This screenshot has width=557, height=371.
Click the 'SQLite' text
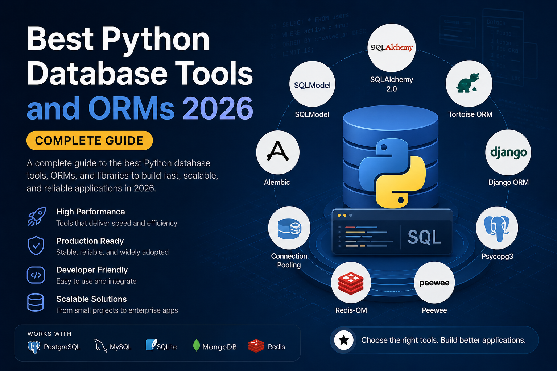tap(167, 347)
